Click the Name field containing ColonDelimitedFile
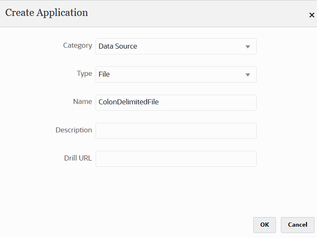Image resolution: width=317 pixels, height=238 pixels. click(176, 103)
